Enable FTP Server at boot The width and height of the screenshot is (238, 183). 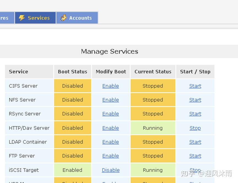click(x=111, y=156)
